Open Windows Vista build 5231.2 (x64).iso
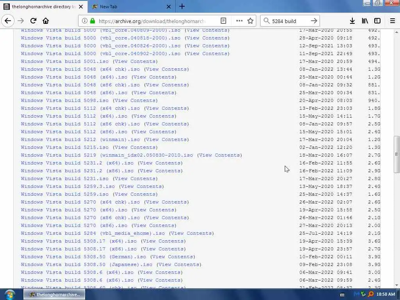Image resolution: width=400 pixels, height=300 pixels. pyautogui.click(x=77, y=163)
